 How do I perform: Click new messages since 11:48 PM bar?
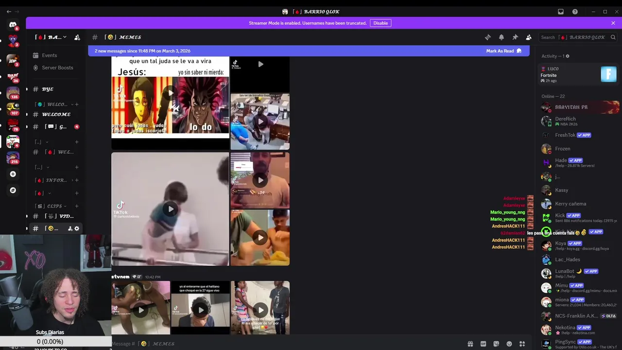tap(142, 51)
